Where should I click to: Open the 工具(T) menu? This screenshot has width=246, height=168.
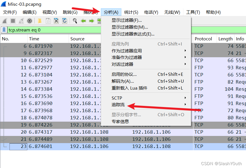(193, 12)
